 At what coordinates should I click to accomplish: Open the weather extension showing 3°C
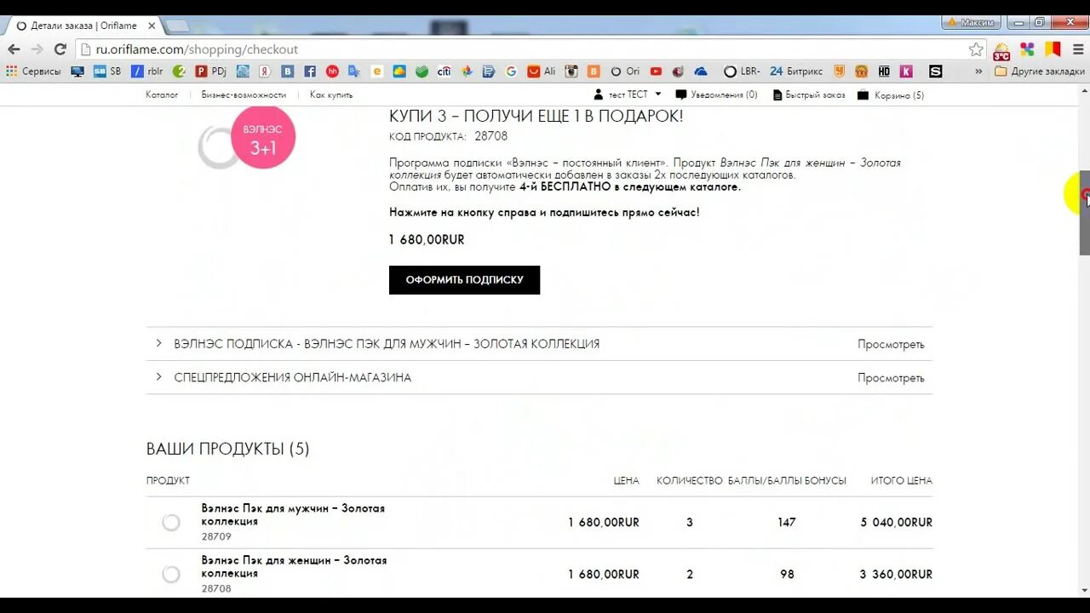point(1001,50)
